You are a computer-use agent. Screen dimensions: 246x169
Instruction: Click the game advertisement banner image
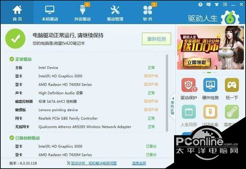click(210, 47)
